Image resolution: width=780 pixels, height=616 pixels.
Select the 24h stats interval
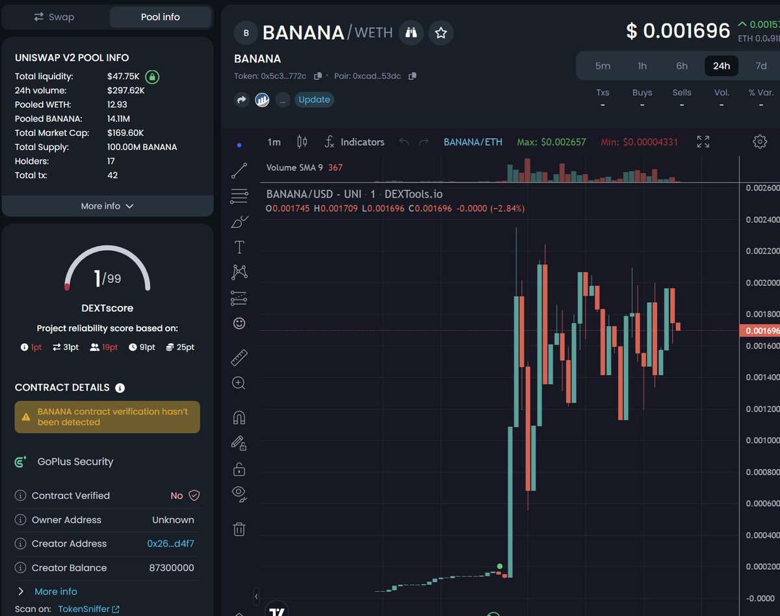(x=721, y=66)
